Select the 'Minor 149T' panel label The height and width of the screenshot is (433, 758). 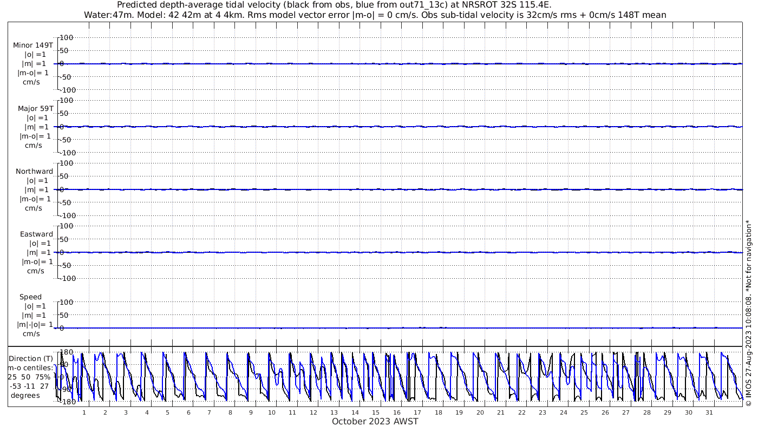(33, 45)
